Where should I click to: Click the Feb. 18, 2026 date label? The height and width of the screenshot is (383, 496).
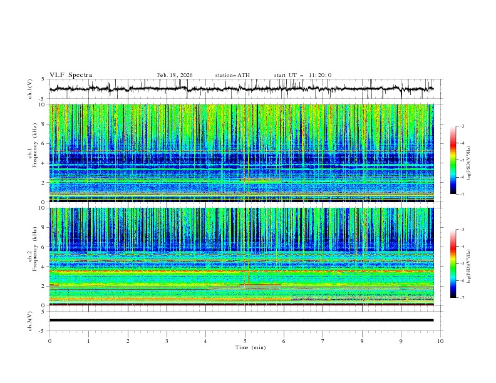tap(175, 75)
